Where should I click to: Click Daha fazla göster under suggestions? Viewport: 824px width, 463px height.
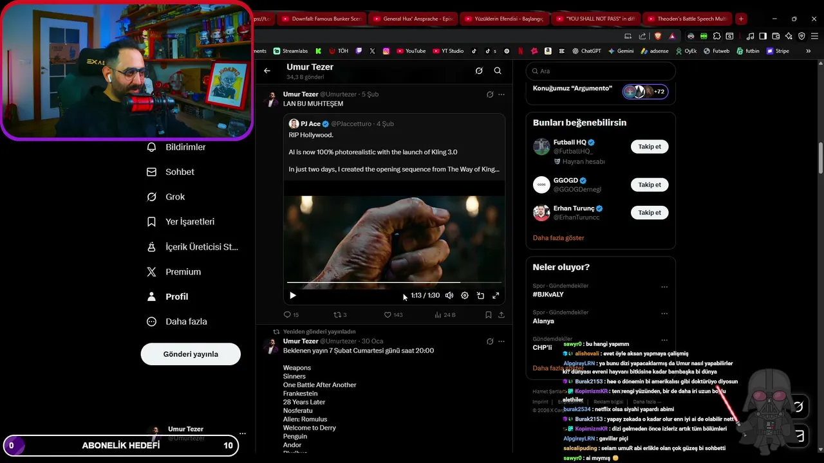point(558,238)
